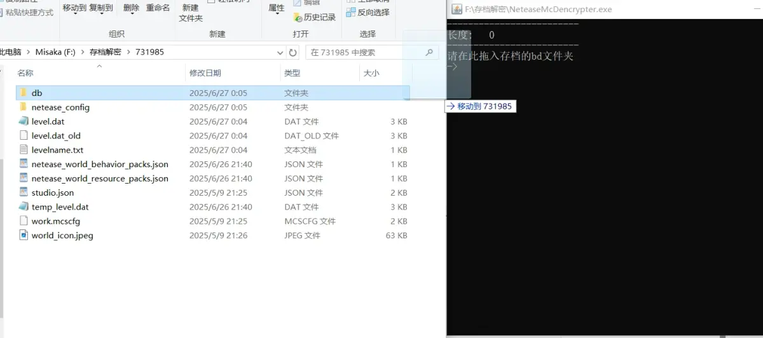The image size is (763, 338).
Task: Expand the chevron after Misaka (F:) breadcrumb
Action: tap(83, 52)
